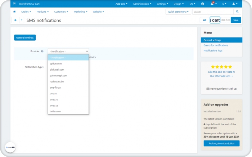Click the back arrow button
Screen dimensions: 252x157
pos(15,20)
